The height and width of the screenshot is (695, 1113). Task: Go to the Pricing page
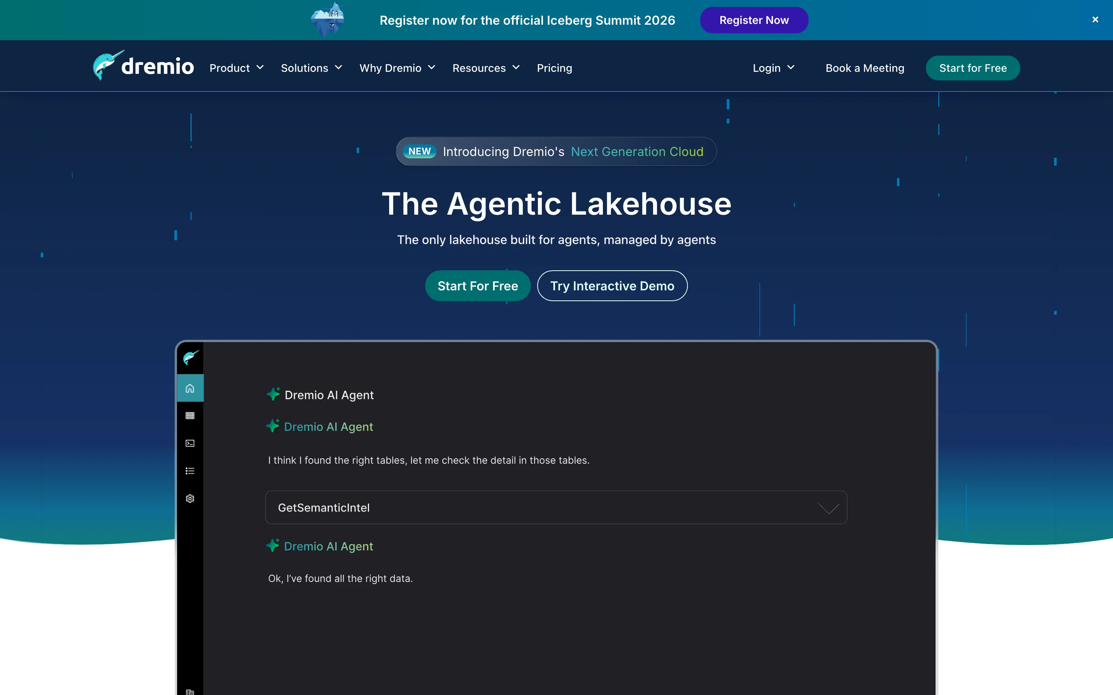tap(554, 68)
